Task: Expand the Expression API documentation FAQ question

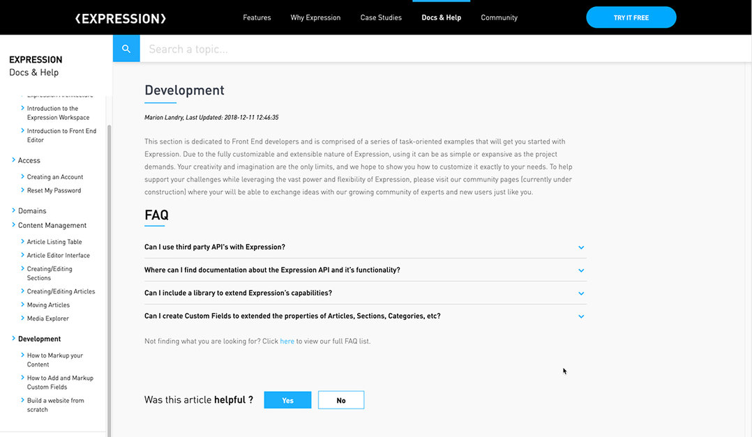Action: pos(581,270)
